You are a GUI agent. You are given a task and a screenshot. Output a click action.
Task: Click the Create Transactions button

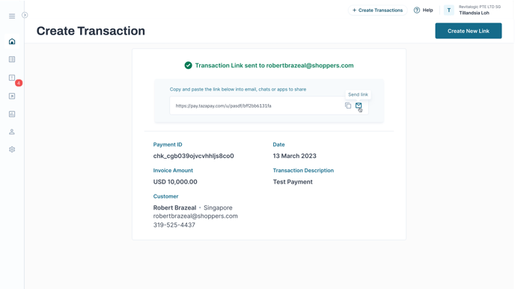pos(378,10)
